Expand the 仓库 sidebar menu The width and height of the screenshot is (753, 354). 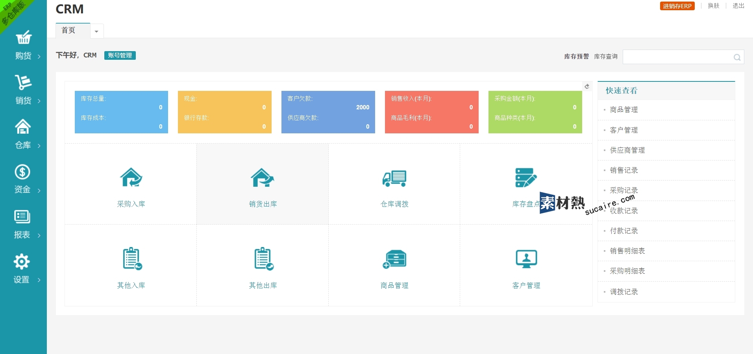tap(23, 135)
